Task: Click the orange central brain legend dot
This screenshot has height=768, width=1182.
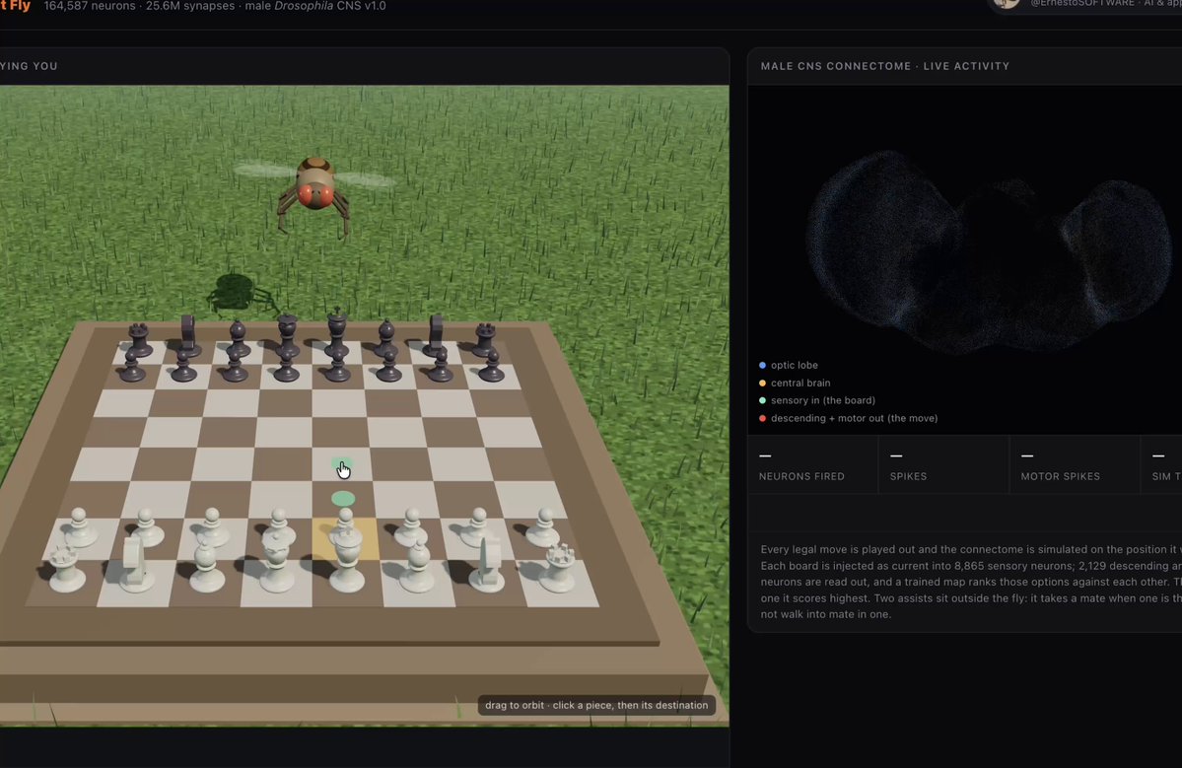Action: [x=762, y=383]
